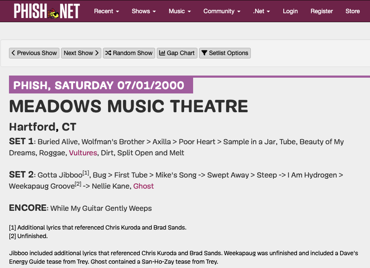This screenshot has height=268, width=370.
Task: Expand the Community menu
Action: pos(222,11)
